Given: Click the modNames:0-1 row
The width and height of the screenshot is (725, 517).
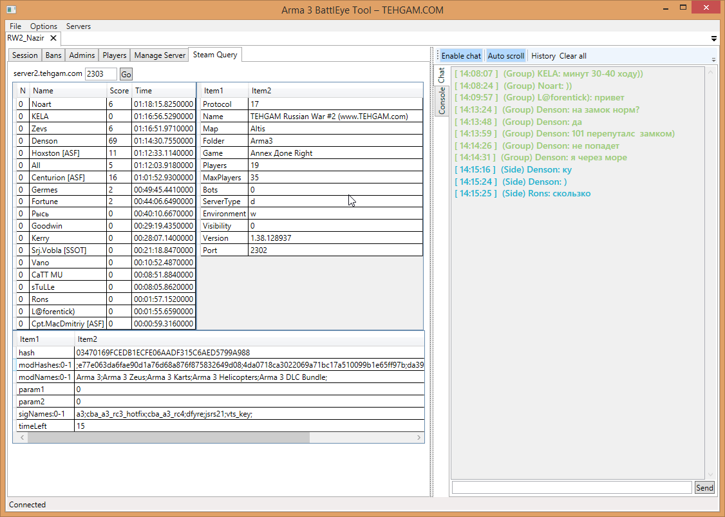Looking at the screenshot, I should click(x=221, y=377).
